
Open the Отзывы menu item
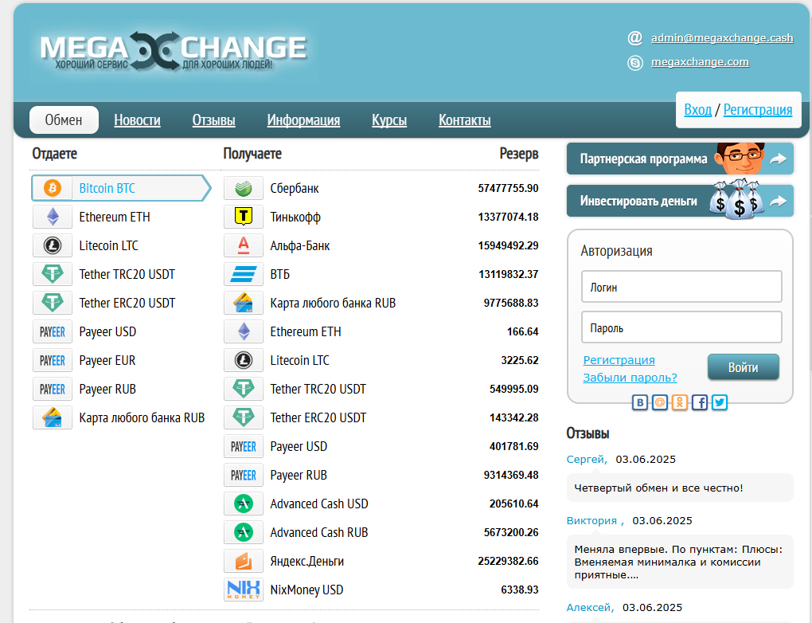coord(214,120)
